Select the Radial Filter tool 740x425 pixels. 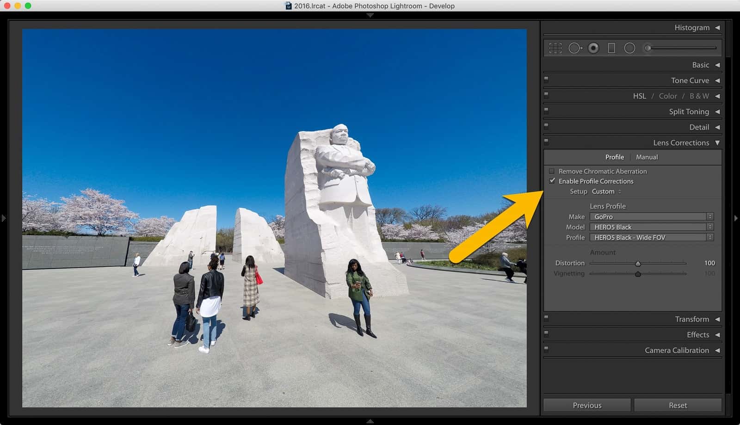coord(629,48)
